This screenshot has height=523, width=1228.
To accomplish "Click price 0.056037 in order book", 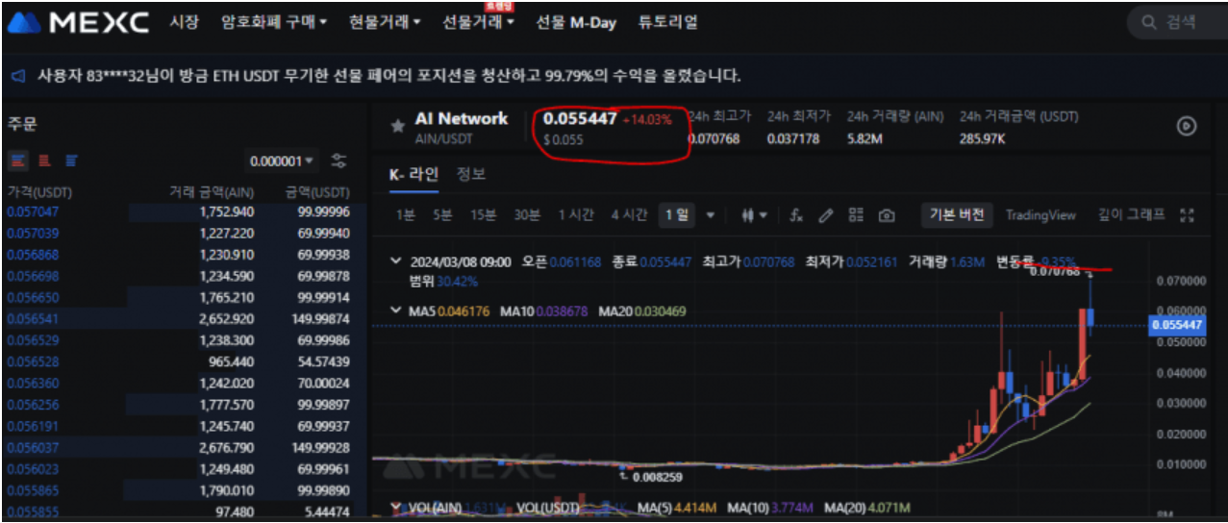I will 32,447.
